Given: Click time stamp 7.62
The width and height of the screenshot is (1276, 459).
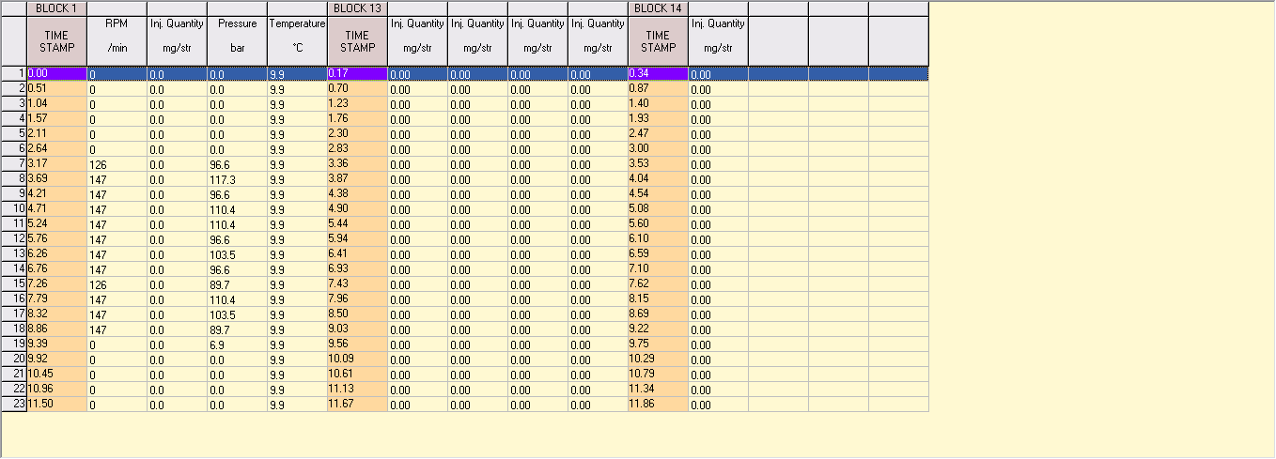Looking at the screenshot, I should (x=658, y=283).
